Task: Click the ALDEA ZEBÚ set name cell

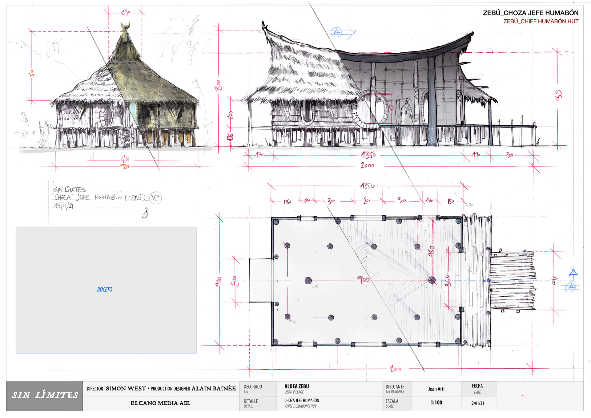Action: pyautogui.click(x=296, y=387)
